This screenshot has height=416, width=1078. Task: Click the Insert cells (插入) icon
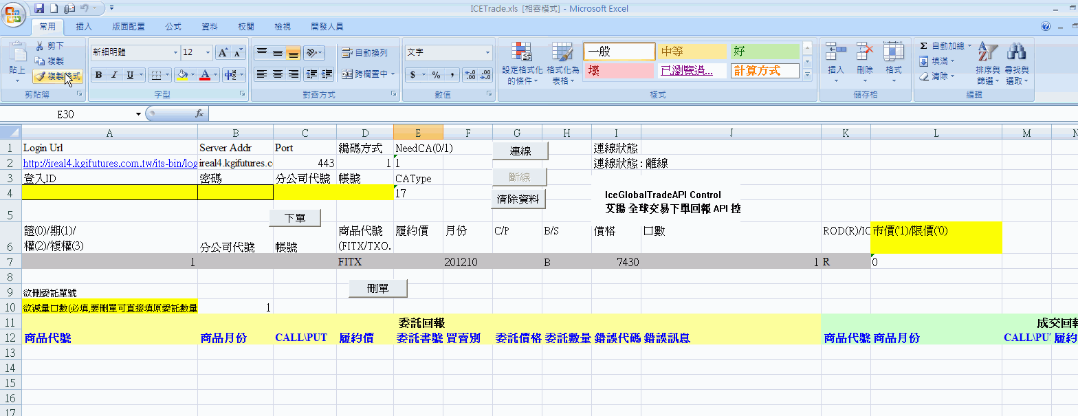pyautogui.click(x=835, y=52)
